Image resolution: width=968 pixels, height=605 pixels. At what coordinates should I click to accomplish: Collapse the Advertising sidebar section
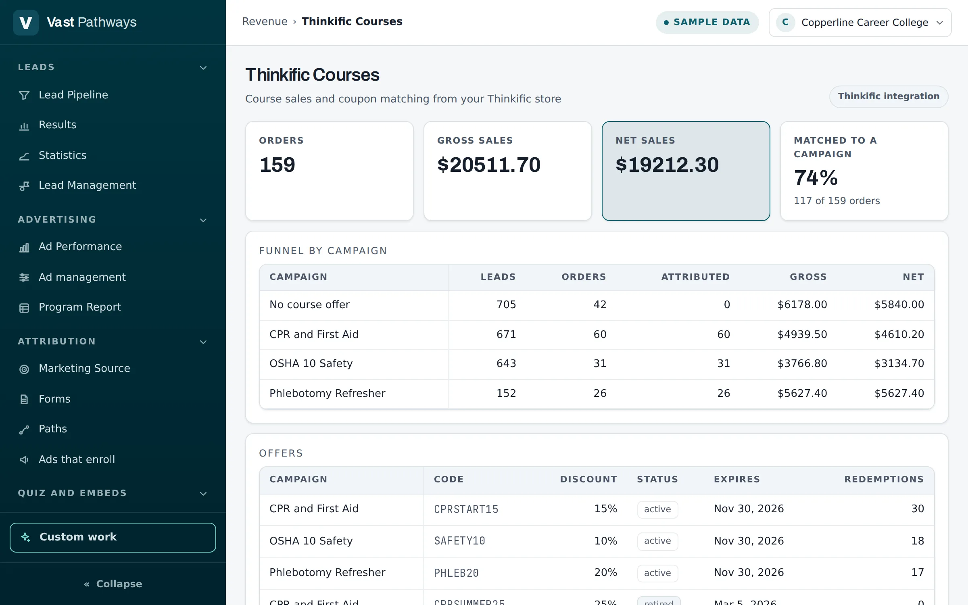pos(203,220)
